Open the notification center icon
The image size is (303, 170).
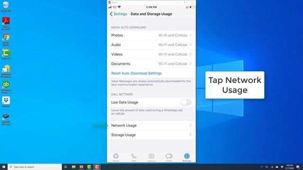pyautogui.click(x=298, y=167)
